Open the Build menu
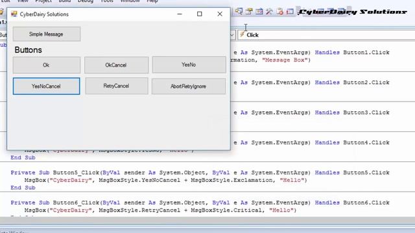The width and height of the screenshot is (415, 233). [65, 1]
